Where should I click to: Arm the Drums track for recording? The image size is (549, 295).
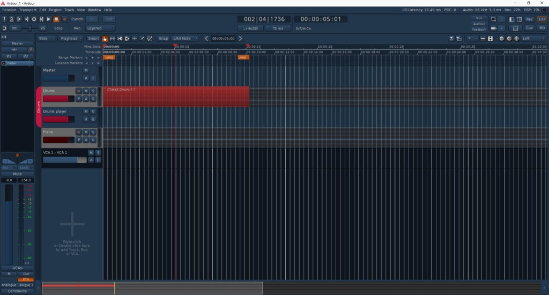click(78, 91)
